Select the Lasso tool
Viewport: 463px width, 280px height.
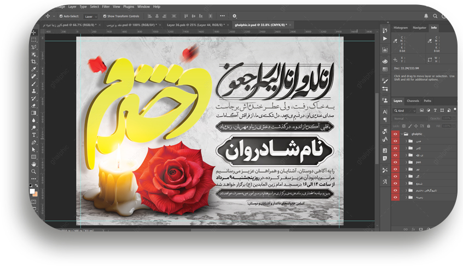[x=34, y=47]
